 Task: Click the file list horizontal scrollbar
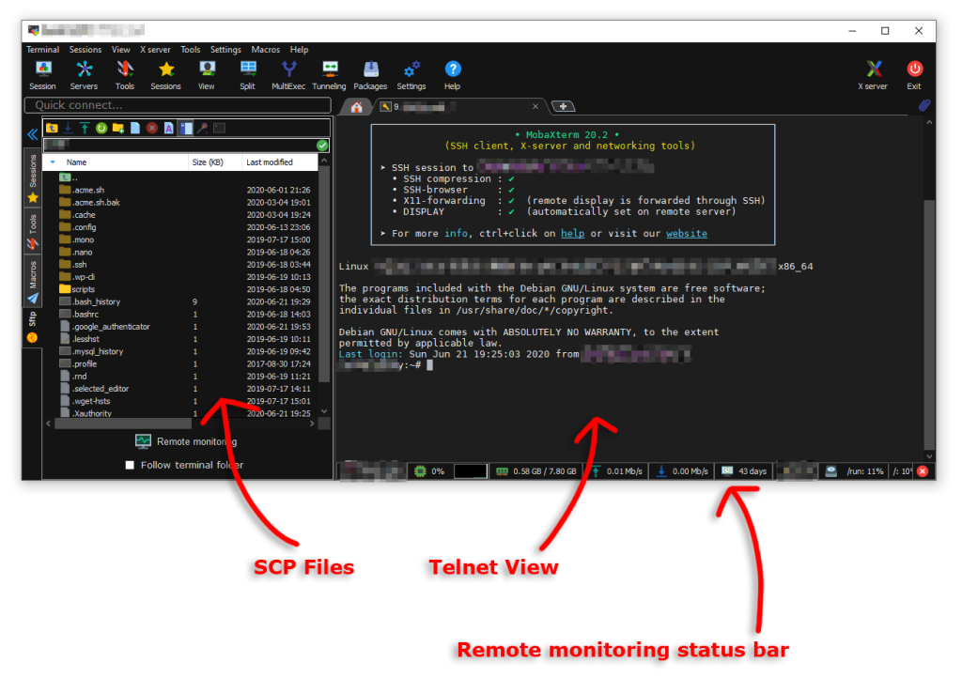(180, 424)
